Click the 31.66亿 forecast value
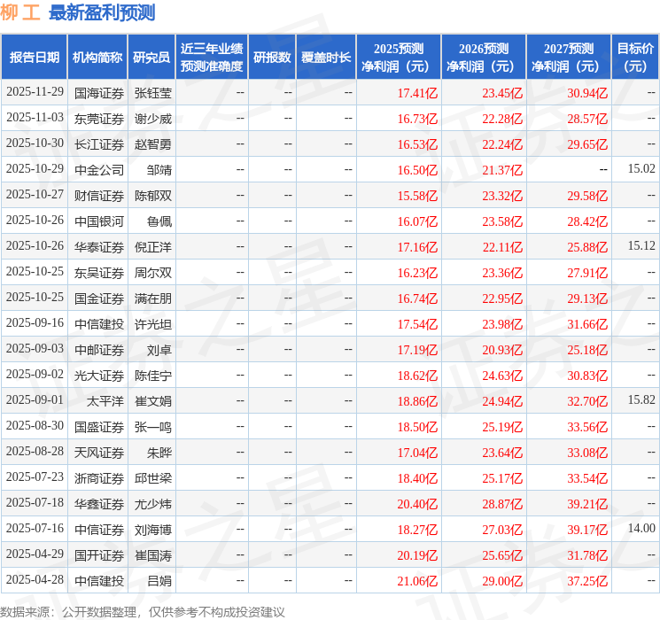The width and height of the screenshot is (660, 620). pos(587,324)
